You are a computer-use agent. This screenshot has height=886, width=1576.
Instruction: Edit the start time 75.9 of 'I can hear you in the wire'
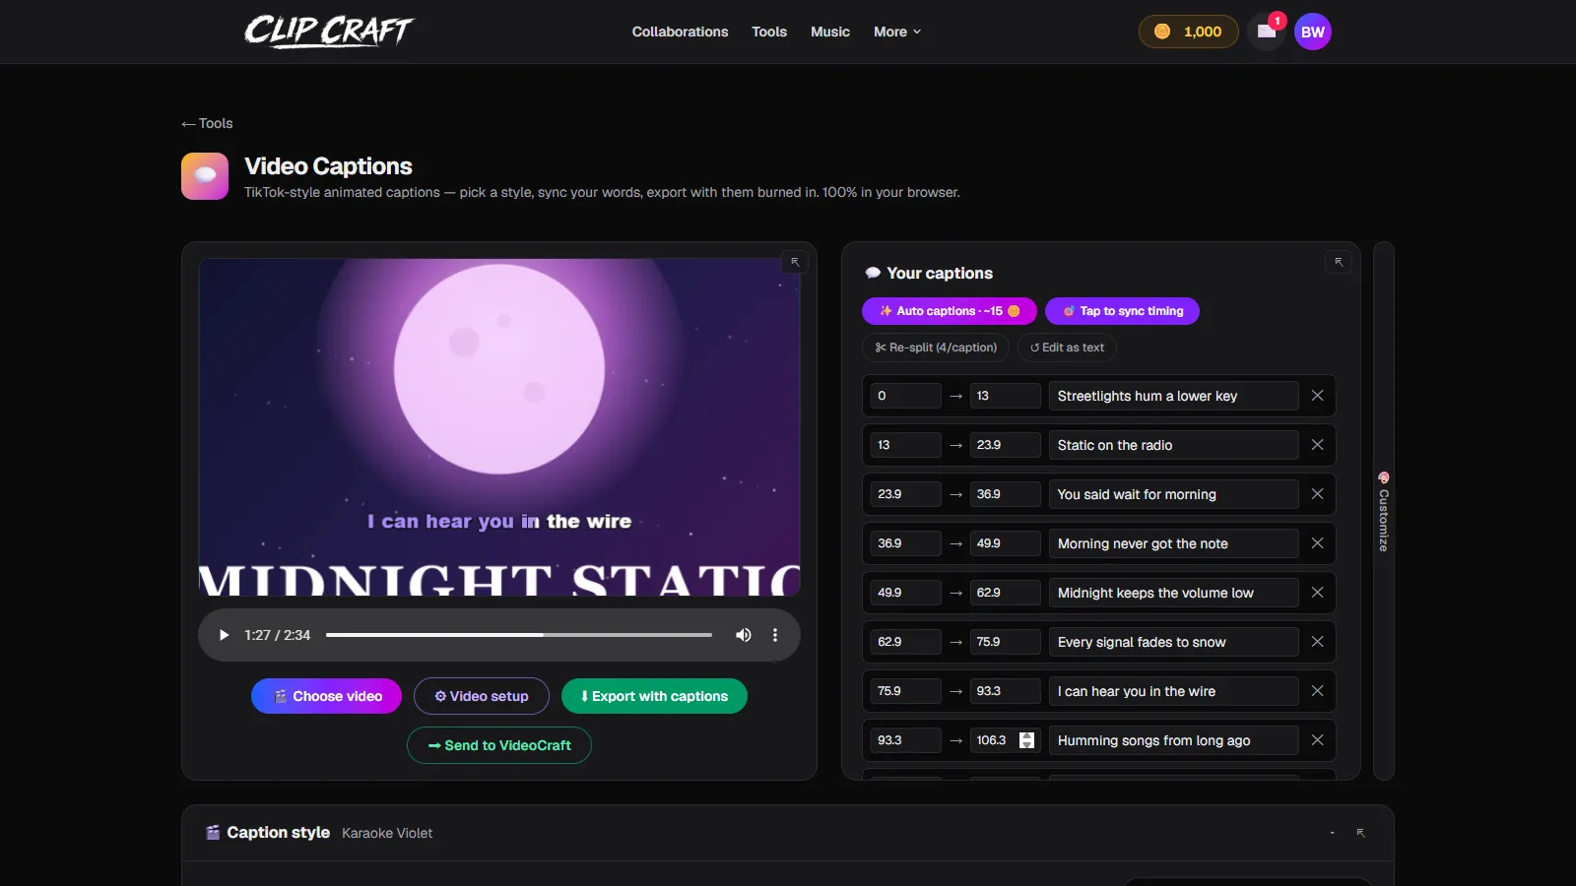click(905, 691)
